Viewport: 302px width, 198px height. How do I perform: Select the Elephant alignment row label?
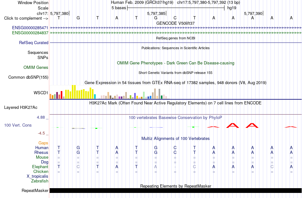[x=40, y=167]
